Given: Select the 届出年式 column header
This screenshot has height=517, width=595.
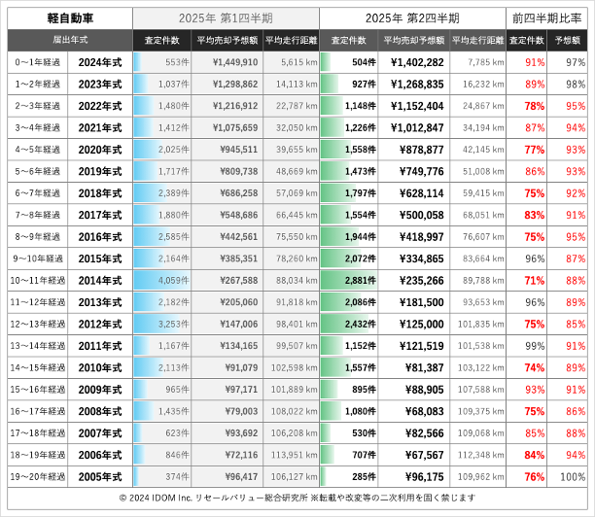Looking at the screenshot, I should click(x=70, y=40).
